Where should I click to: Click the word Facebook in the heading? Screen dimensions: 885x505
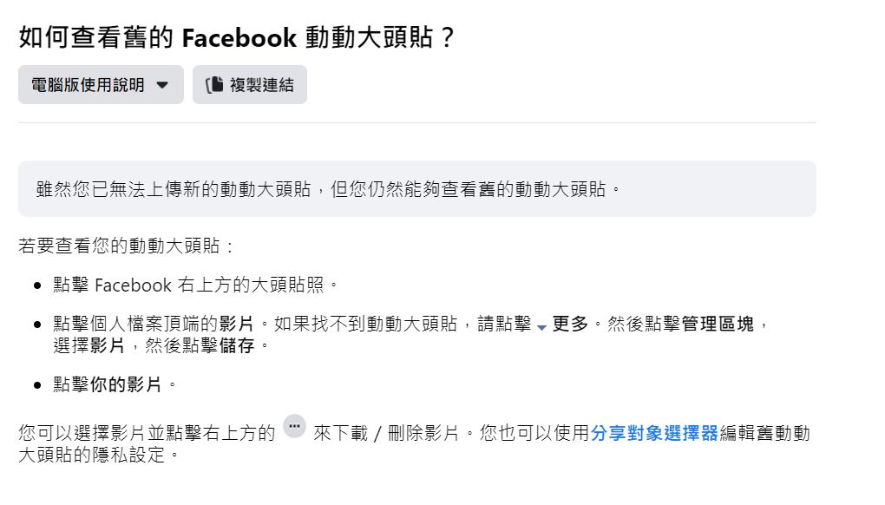pos(240,38)
